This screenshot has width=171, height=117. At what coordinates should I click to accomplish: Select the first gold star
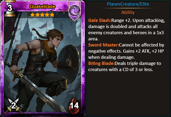33,15
